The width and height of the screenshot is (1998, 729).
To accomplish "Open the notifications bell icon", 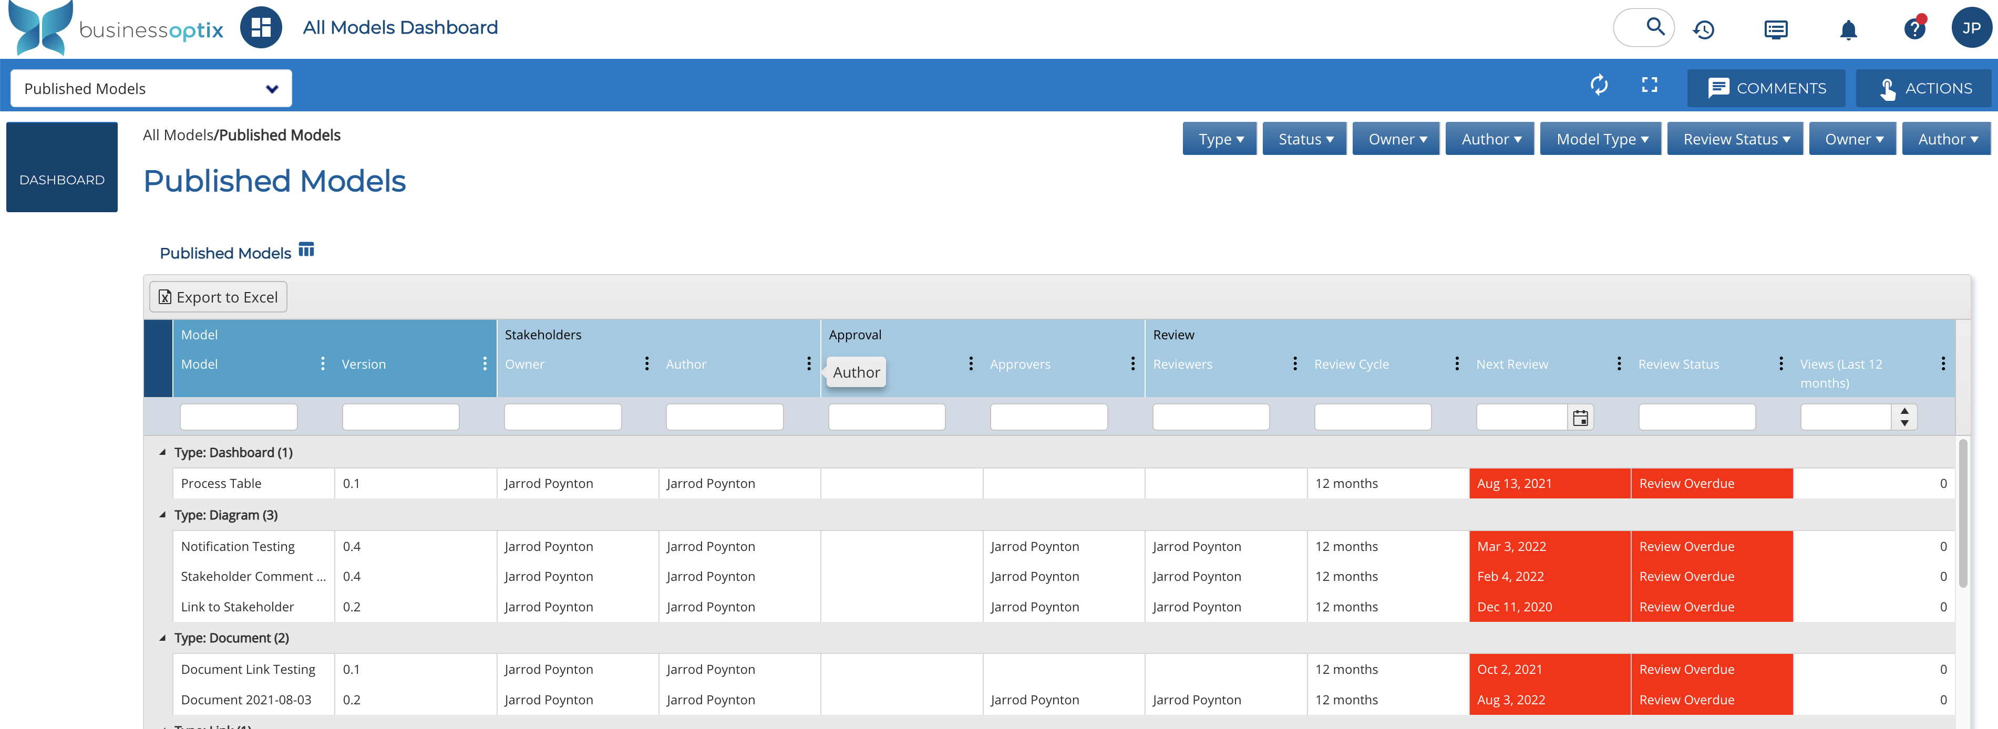I will [1848, 29].
